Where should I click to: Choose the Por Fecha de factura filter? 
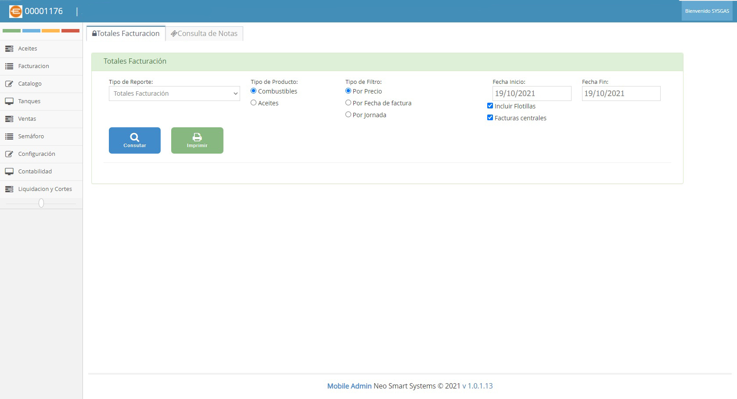click(x=348, y=103)
